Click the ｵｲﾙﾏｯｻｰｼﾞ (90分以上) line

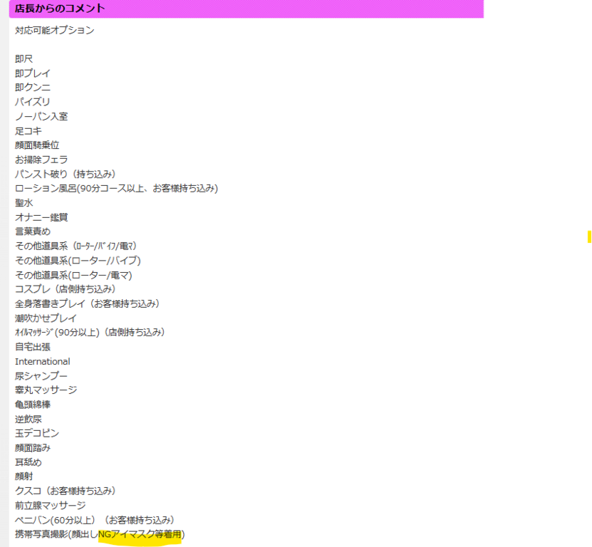[90, 333]
